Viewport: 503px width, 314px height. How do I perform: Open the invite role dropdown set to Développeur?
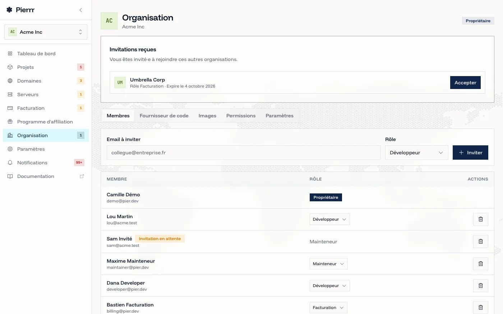[x=417, y=153]
